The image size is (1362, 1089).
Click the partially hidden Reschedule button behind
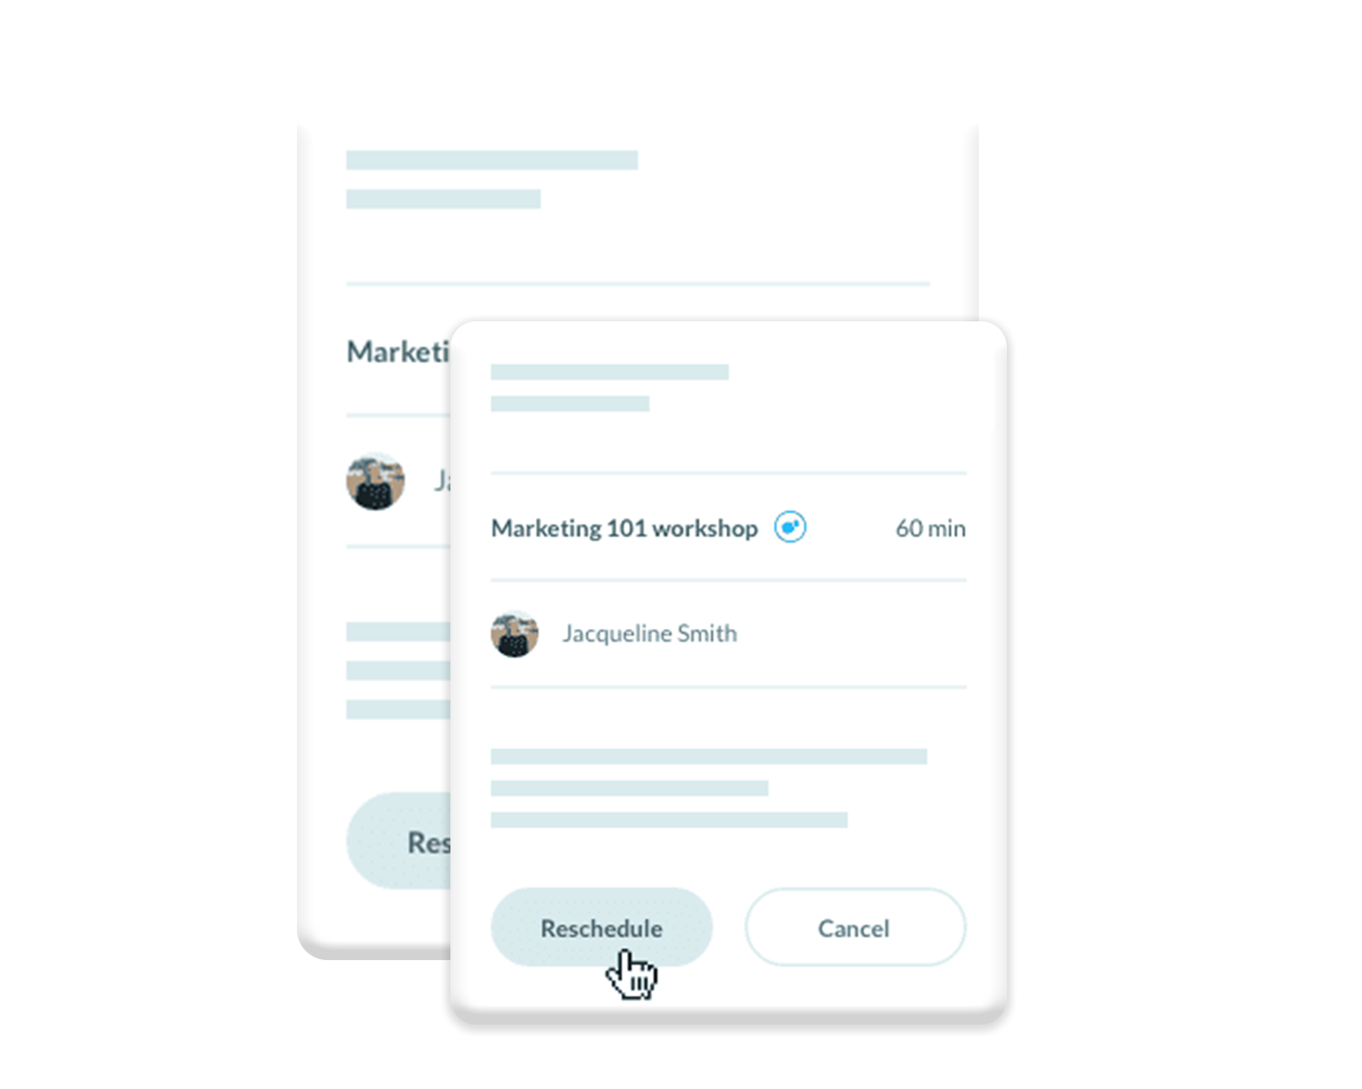pos(399,840)
